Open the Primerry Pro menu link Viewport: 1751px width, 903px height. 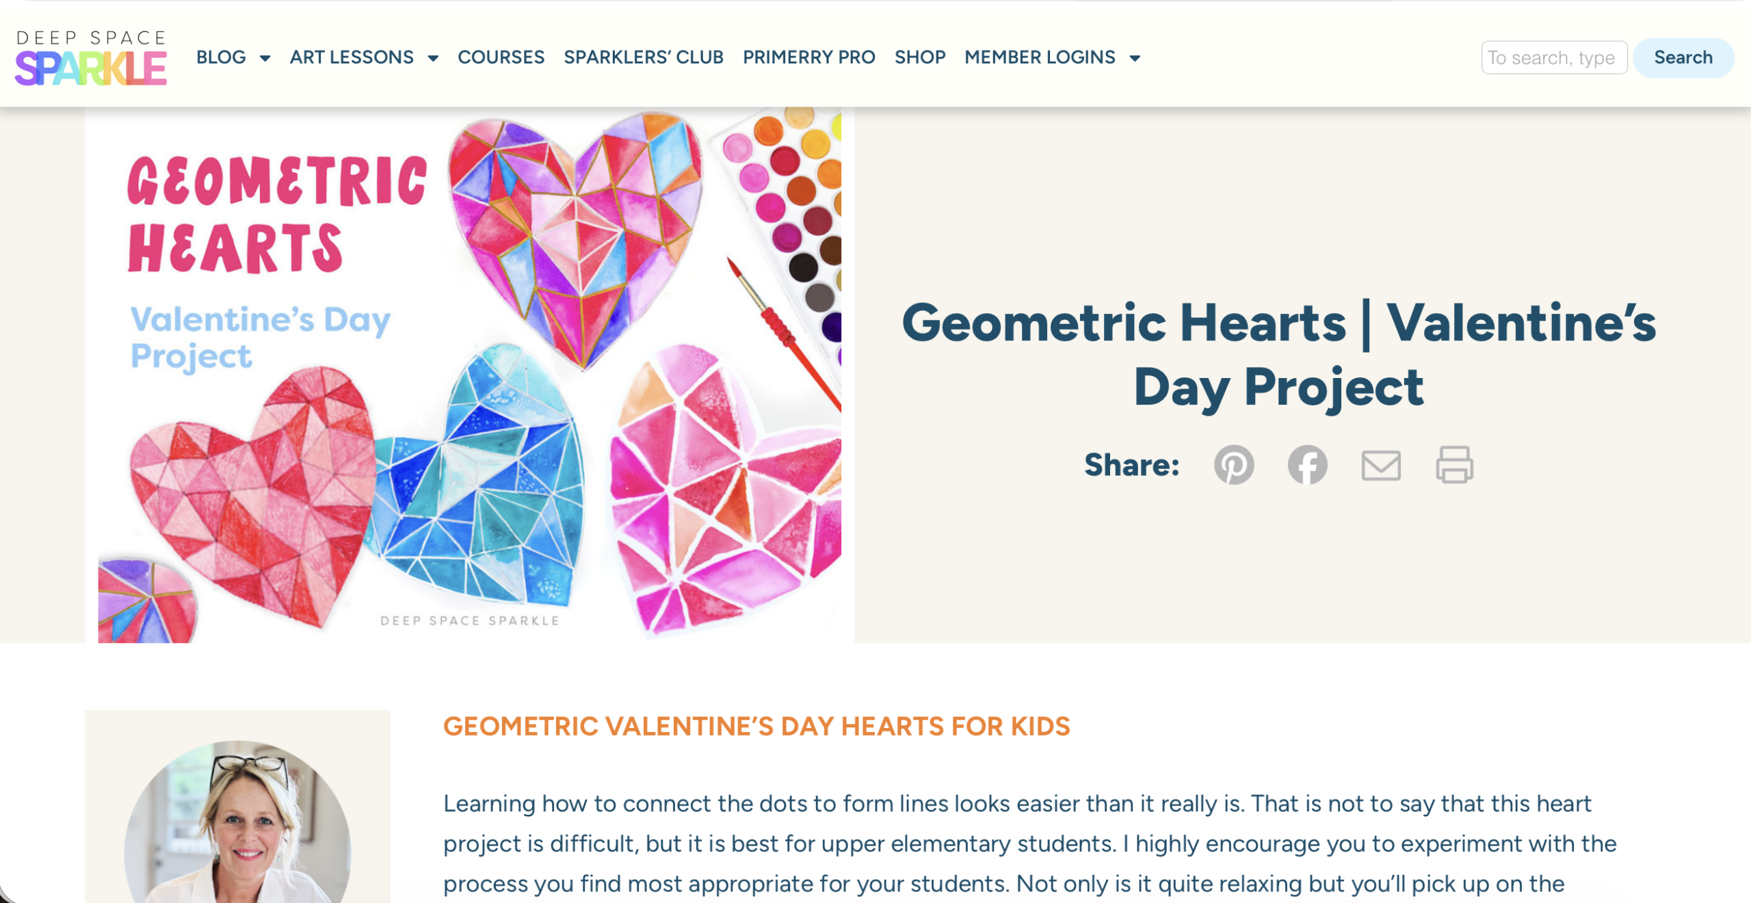coord(808,57)
